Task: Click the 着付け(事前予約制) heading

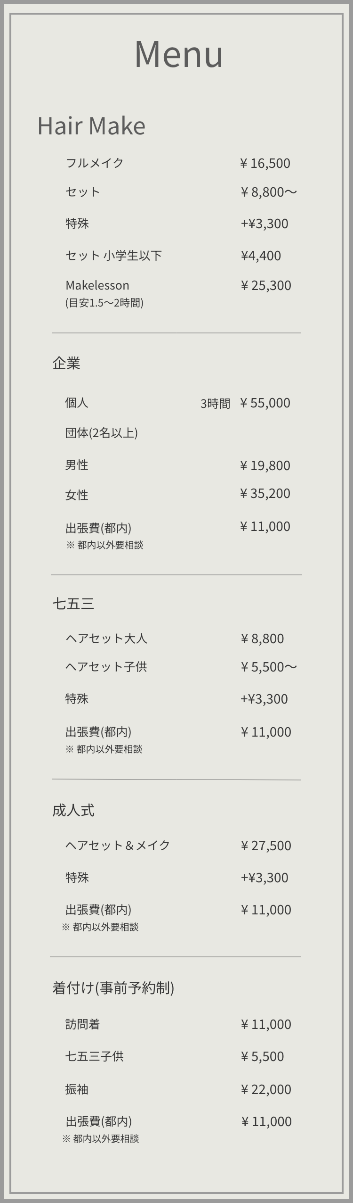Action: tap(113, 987)
